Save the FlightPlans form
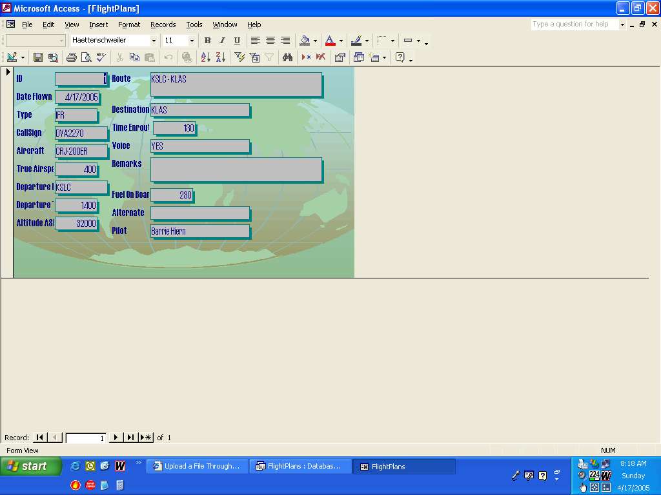Viewport: 661px width, 495px height. click(37, 57)
